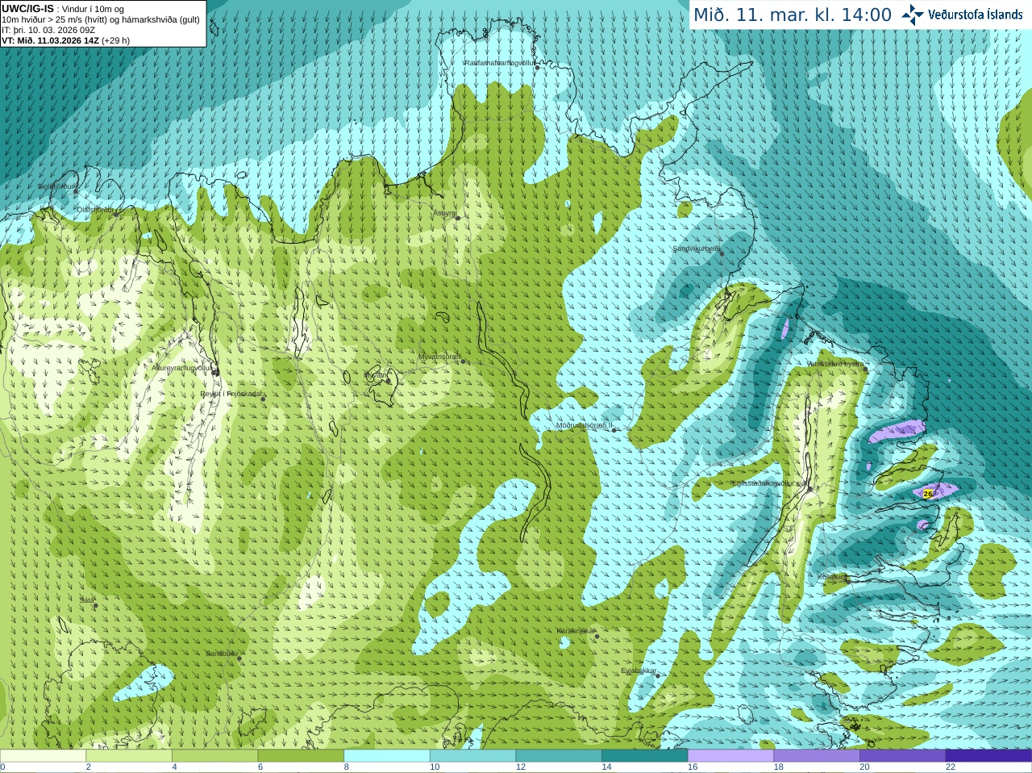Click the 16–18 m/s legend swatch
Screen dimensions: 1032x773
(730, 756)
